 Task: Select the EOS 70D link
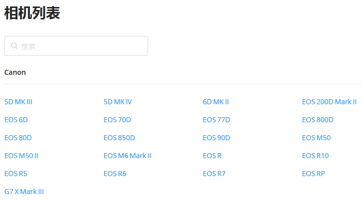pyautogui.click(x=117, y=120)
